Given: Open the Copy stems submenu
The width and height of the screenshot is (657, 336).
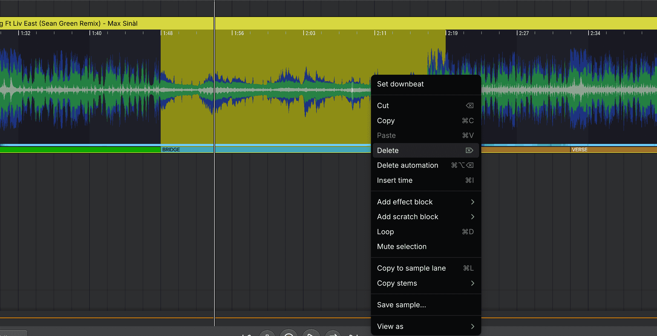Looking at the screenshot, I should (426, 283).
